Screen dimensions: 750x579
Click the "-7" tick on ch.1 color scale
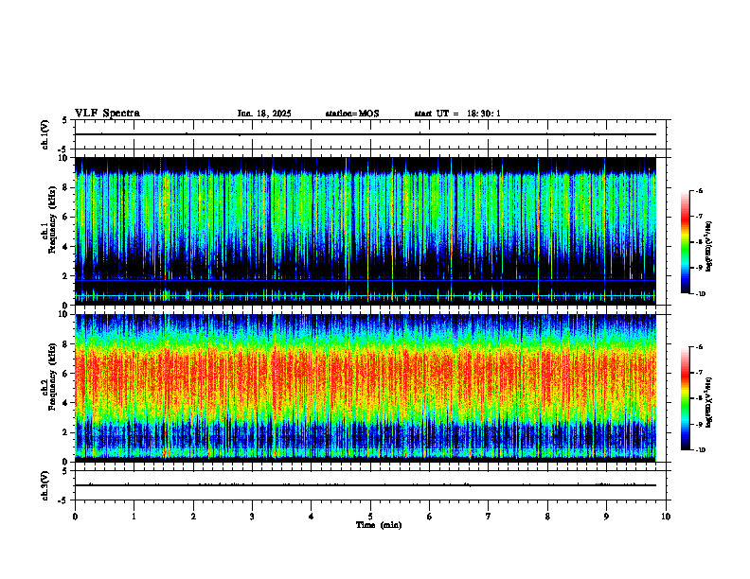[699, 216]
